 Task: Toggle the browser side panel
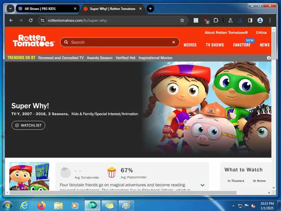[250, 20]
